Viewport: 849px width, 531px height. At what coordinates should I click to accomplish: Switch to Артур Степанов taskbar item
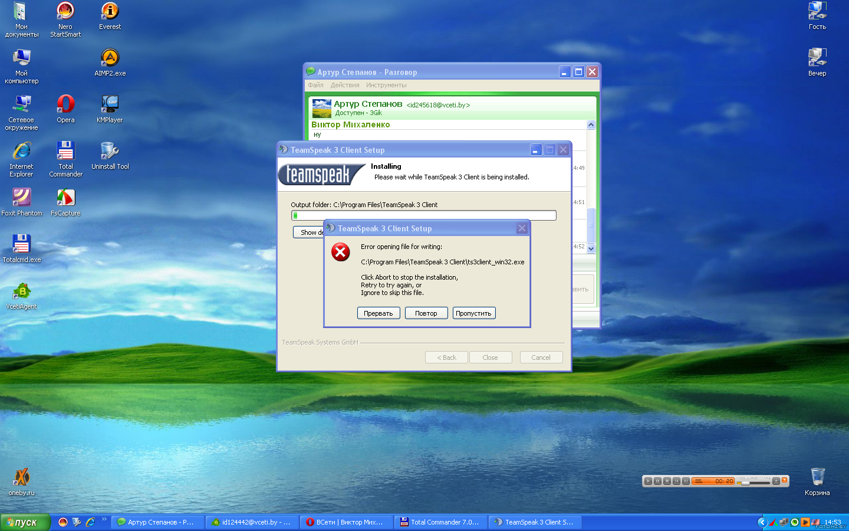[157, 522]
